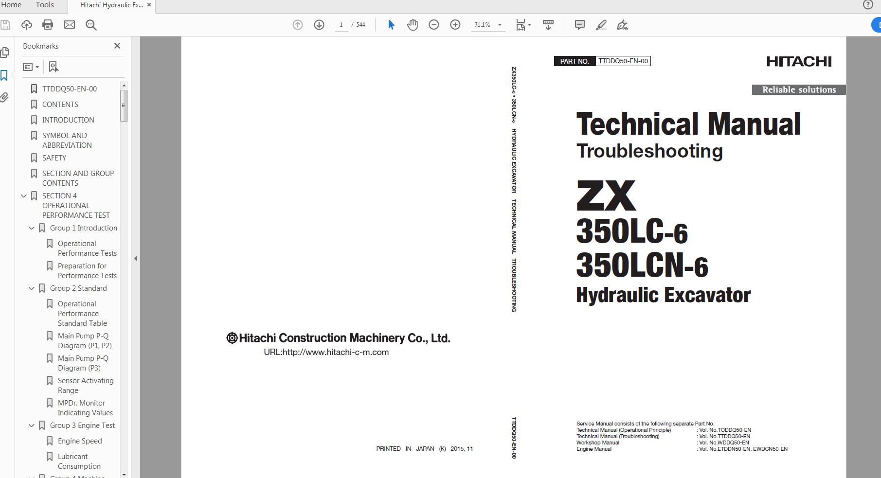Open page thumbnails panel icon
This screenshot has height=478, width=881.
[5, 52]
